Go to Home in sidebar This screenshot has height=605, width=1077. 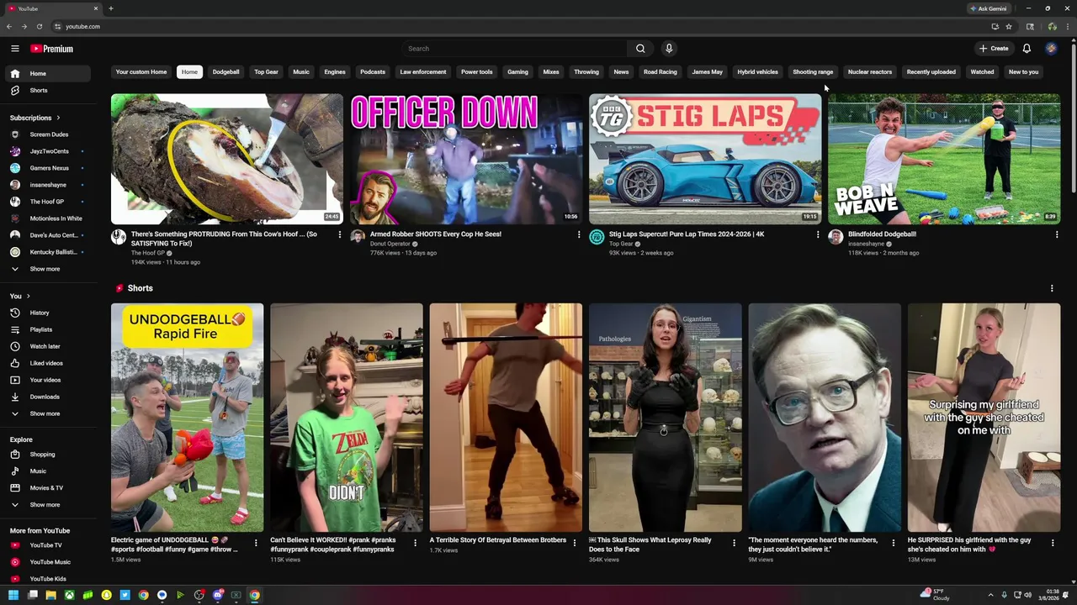pos(49,73)
